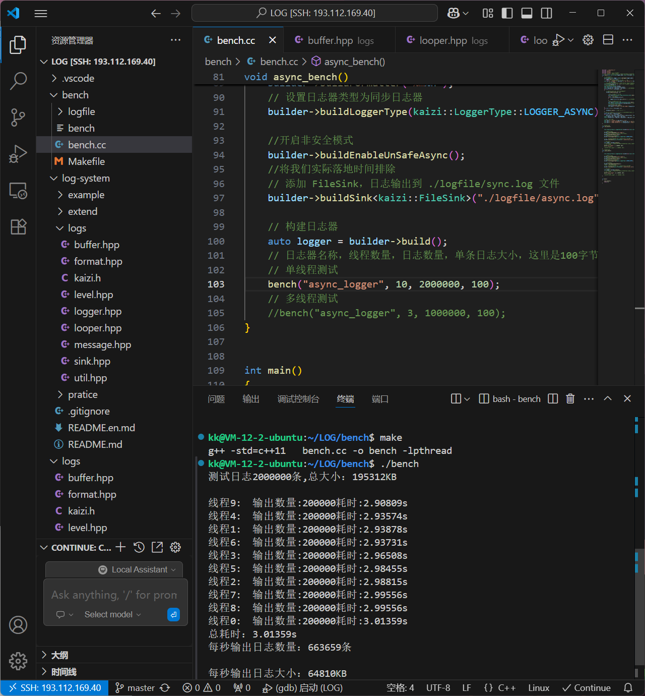Start new Continue chat session
Screen dimensions: 645x696
click(x=120, y=547)
